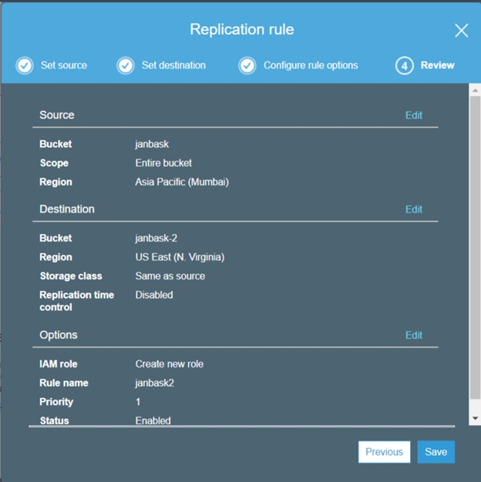Click the checkmark icon beside Set source
Image resolution: width=481 pixels, height=482 pixels.
(25, 65)
